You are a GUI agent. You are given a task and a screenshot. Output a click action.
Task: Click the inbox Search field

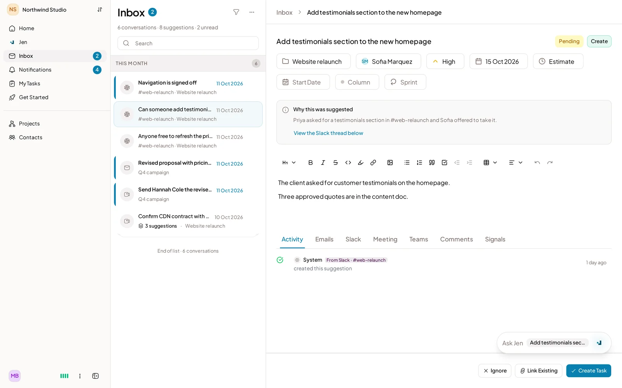(188, 43)
